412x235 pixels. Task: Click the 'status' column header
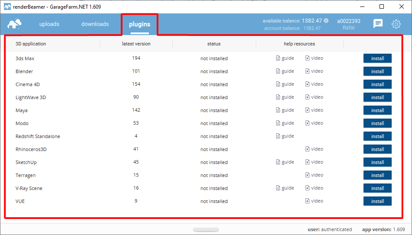(214, 44)
